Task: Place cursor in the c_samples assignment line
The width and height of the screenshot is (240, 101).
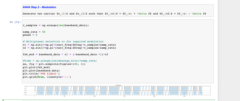Action: tap(56, 25)
